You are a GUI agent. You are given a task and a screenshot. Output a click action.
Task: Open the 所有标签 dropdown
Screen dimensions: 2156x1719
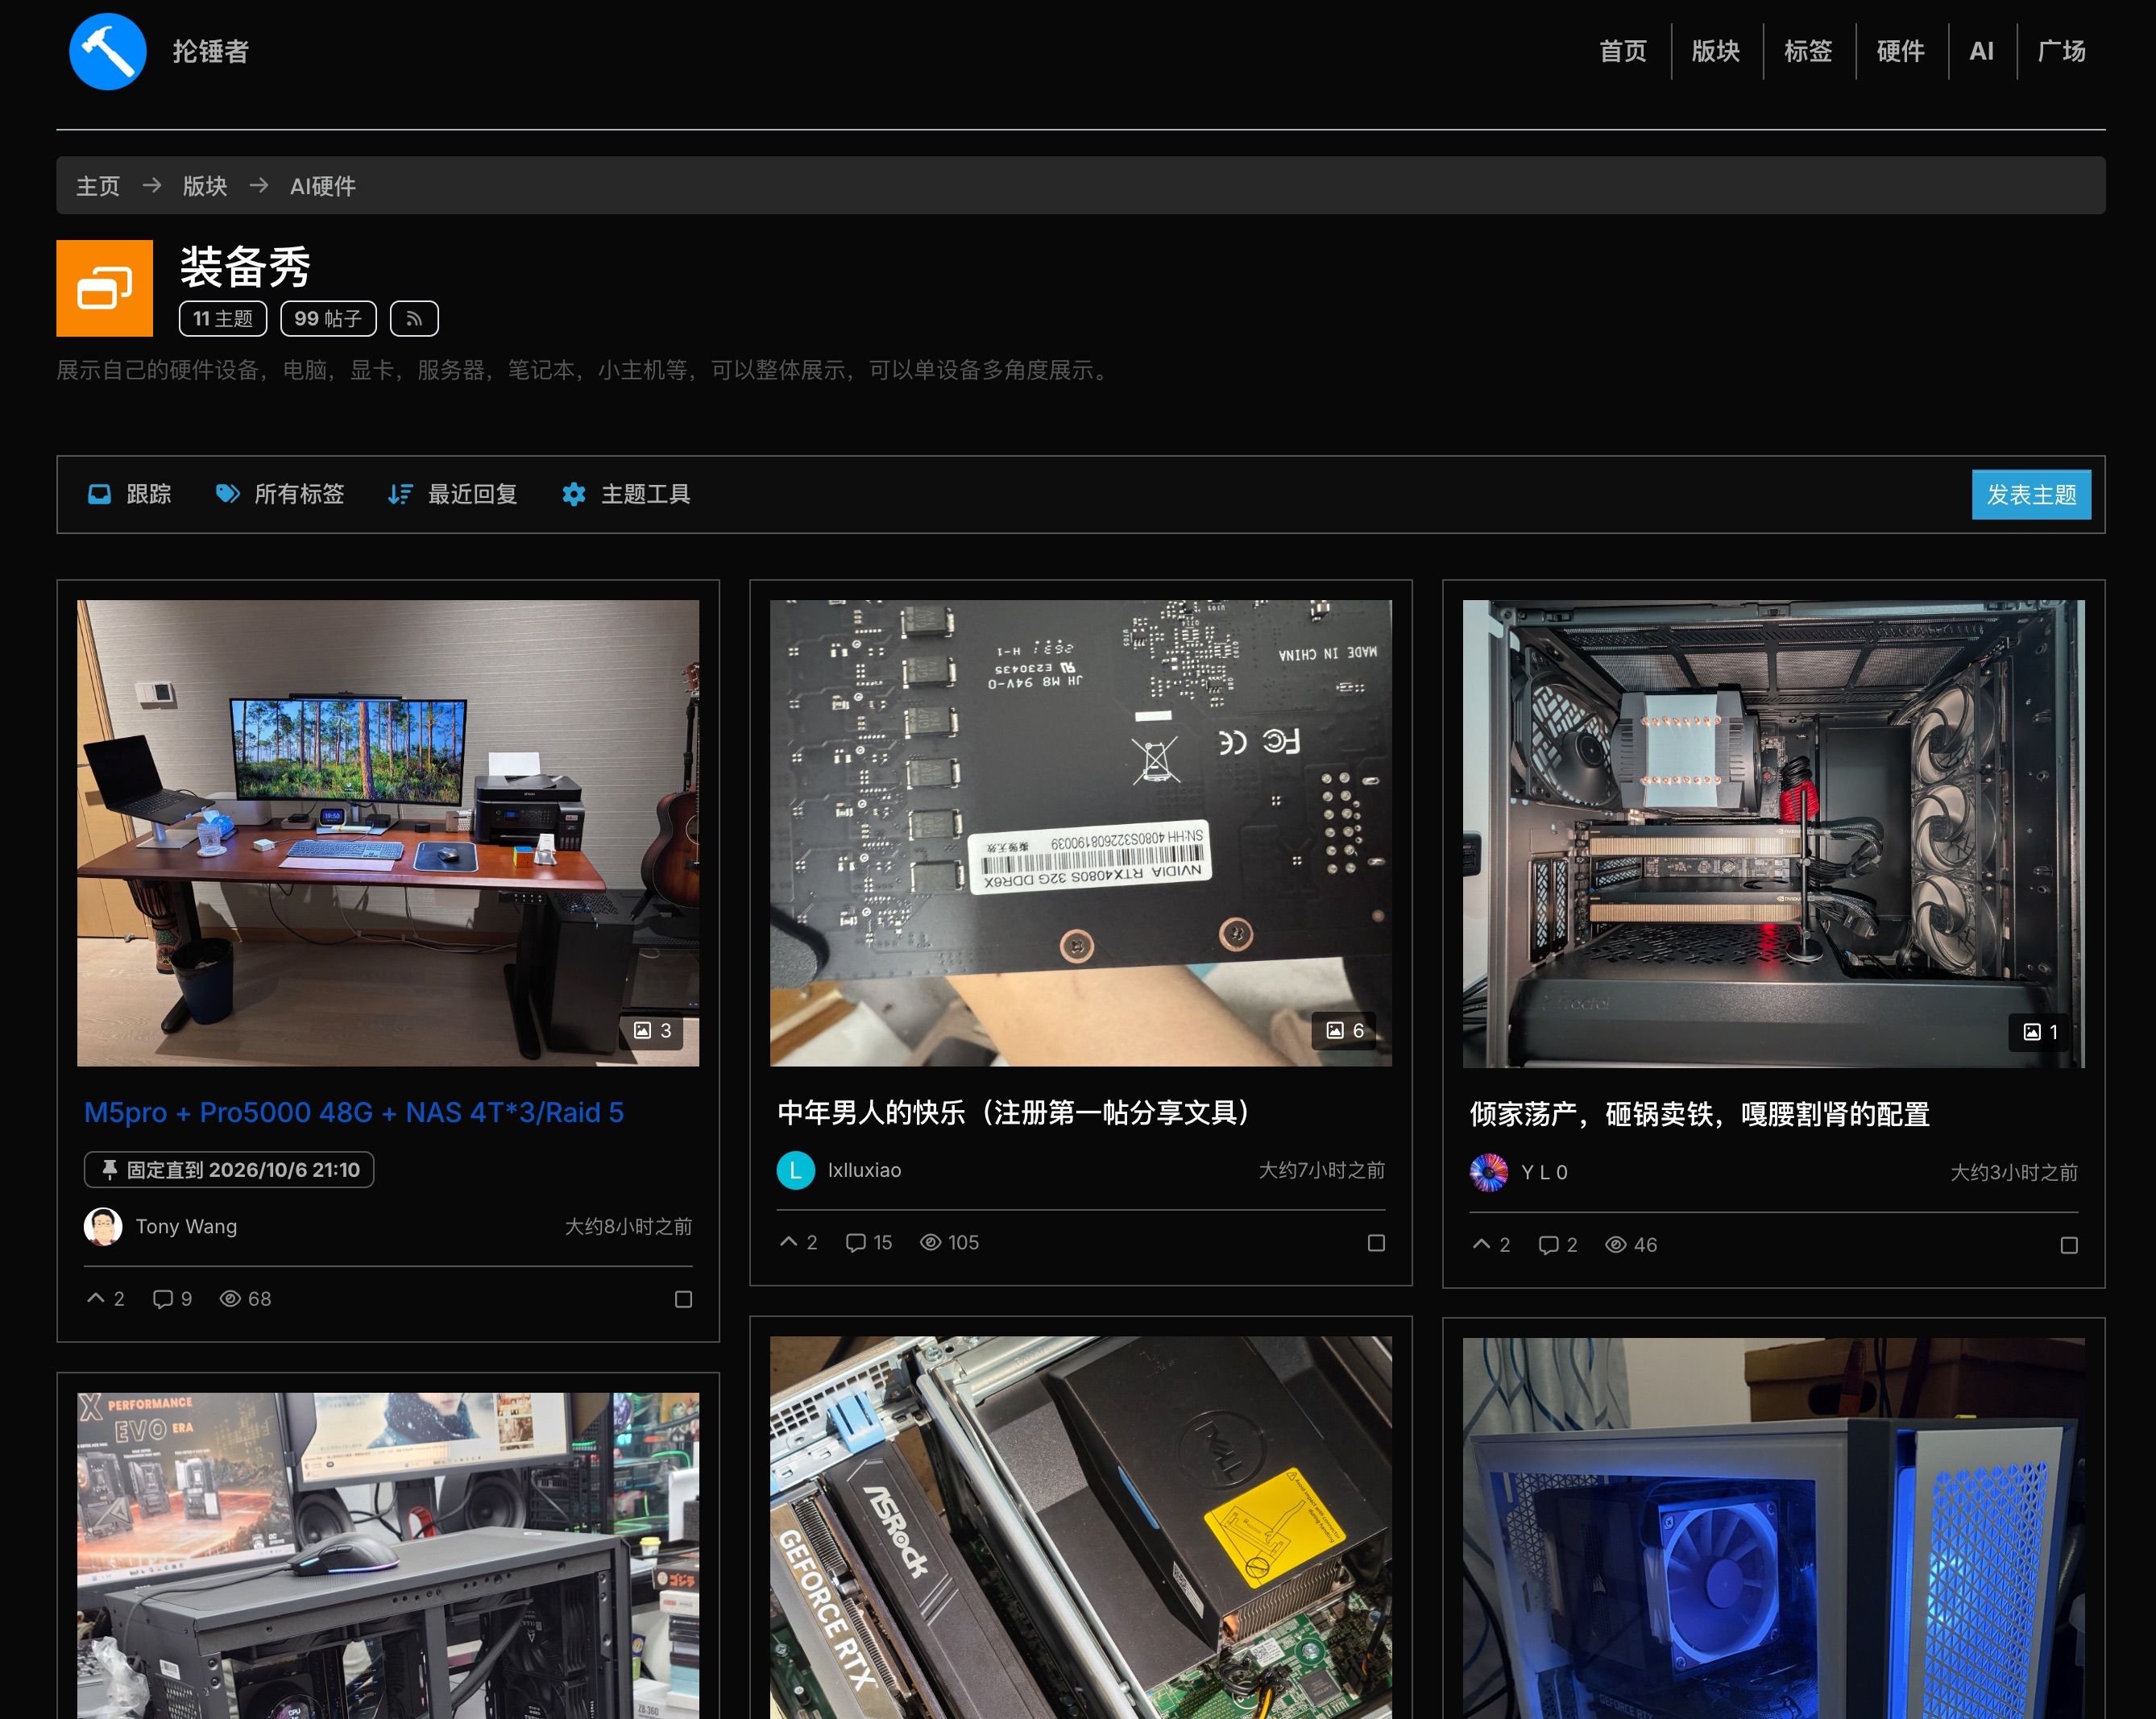[280, 494]
